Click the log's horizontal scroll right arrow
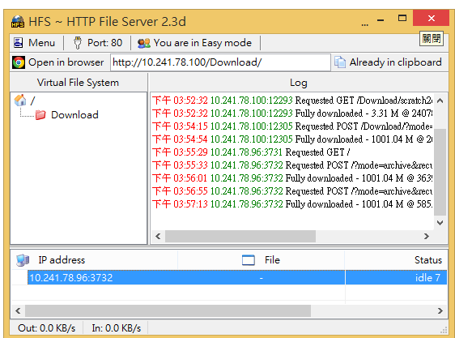This screenshot has height=338, width=455. 427,237
